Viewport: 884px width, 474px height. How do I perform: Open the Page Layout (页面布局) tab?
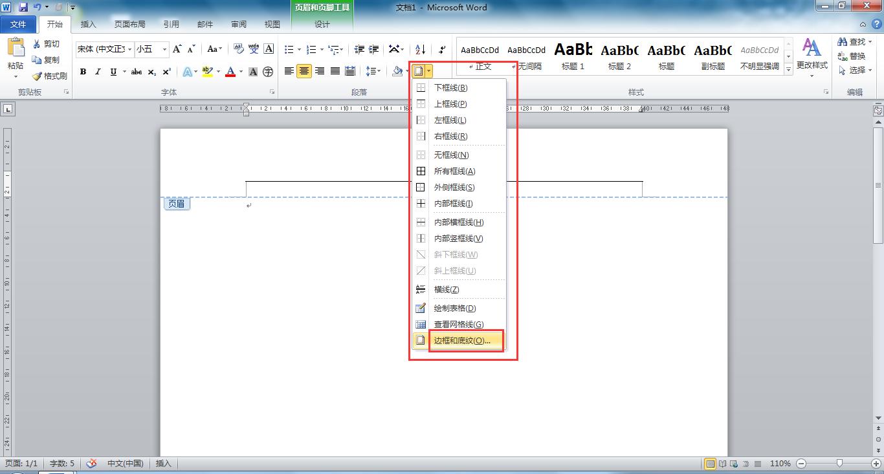click(x=130, y=25)
